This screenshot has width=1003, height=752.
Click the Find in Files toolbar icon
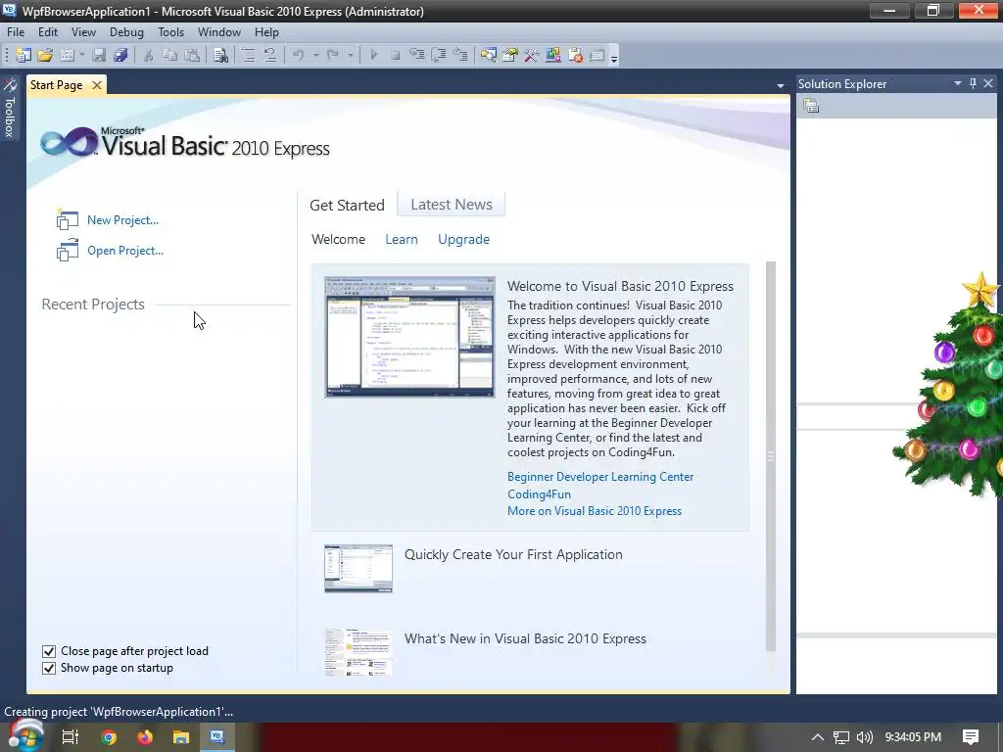[x=220, y=55]
